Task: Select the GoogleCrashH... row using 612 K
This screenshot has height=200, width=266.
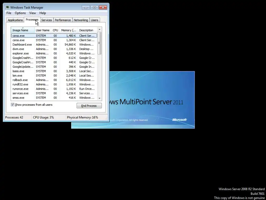Action: (x=54, y=58)
